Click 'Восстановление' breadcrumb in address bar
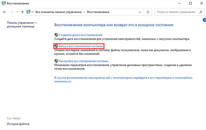This screenshot has height=130, width=206. [98, 12]
